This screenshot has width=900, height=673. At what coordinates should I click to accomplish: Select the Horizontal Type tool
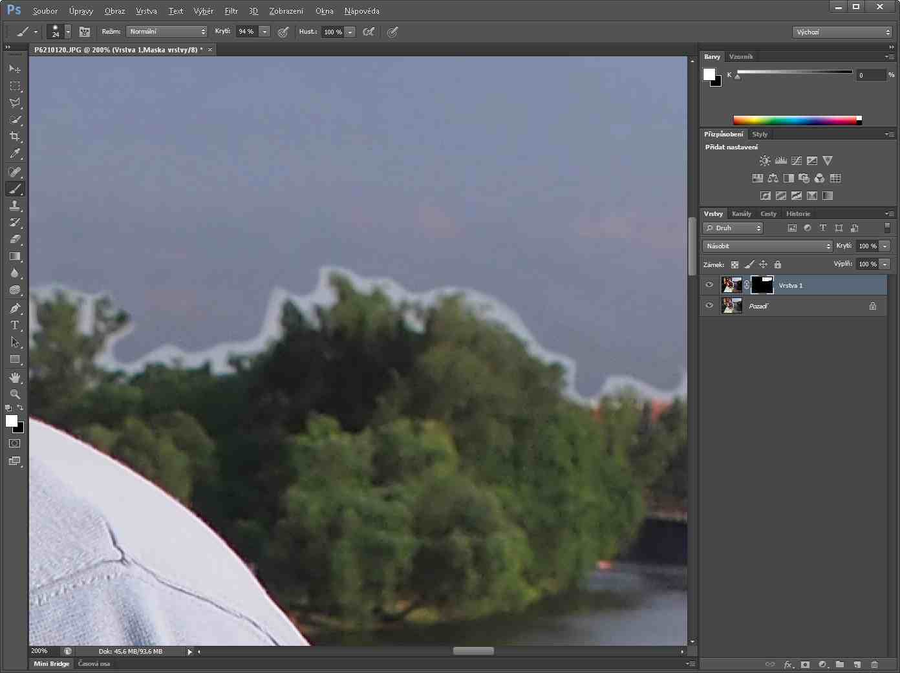coord(15,325)
